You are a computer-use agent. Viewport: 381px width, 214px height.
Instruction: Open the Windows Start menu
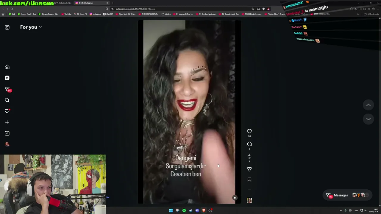(171, 210)
